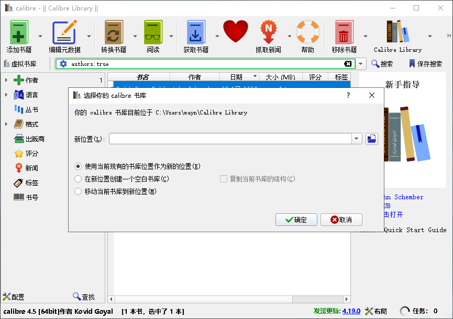This screenshot has width=453, height=319.
Task: Click 查找 find in tag browser
Action: click(x=84, y=297)
